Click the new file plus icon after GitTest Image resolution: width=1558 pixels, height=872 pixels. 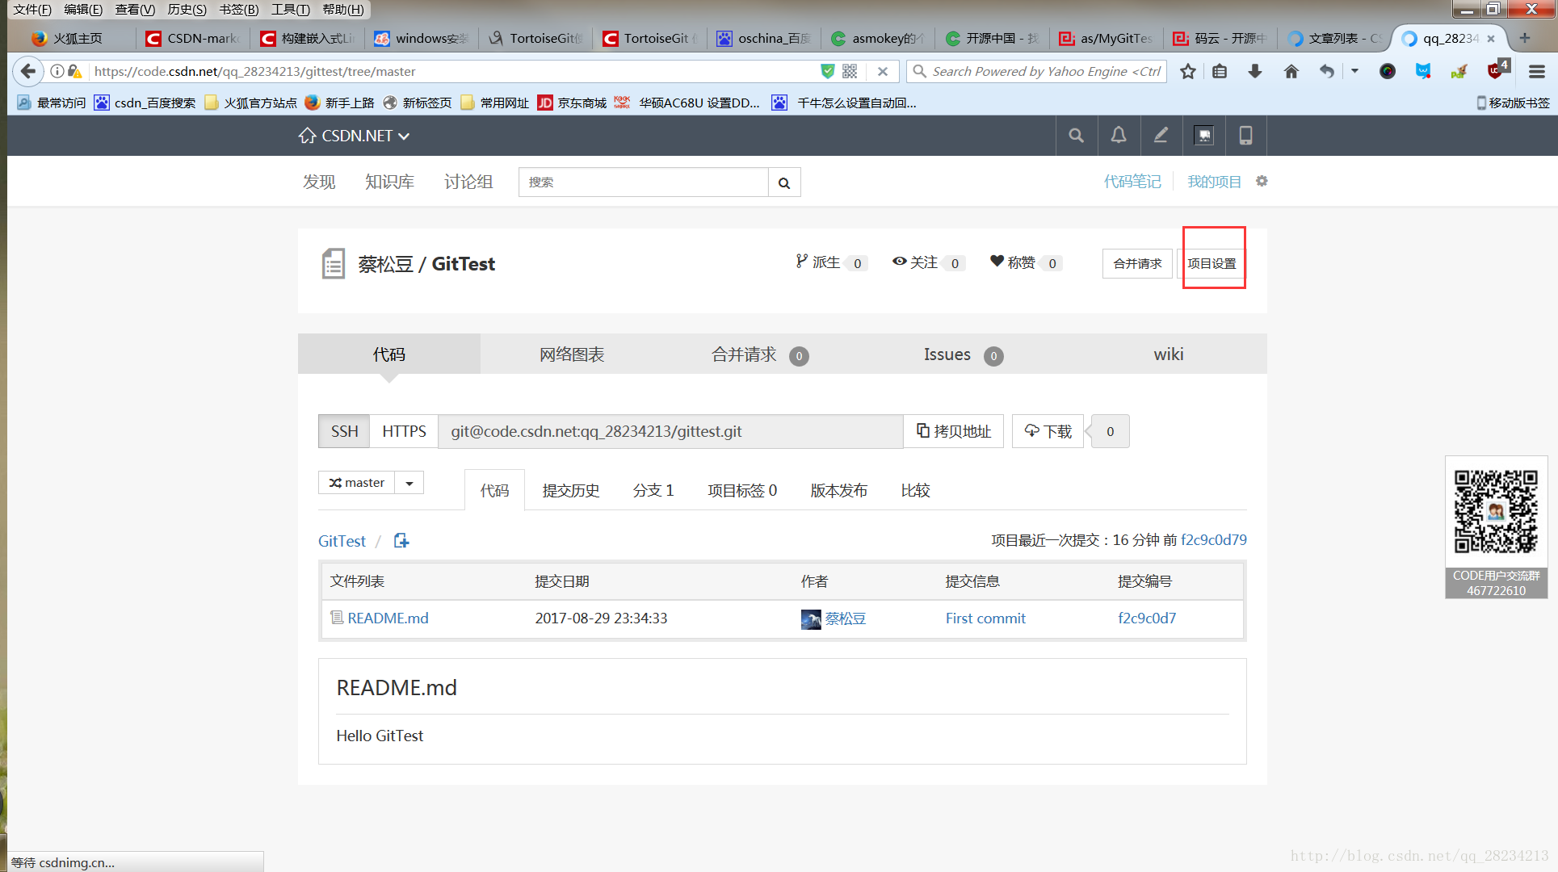point(401,541)
